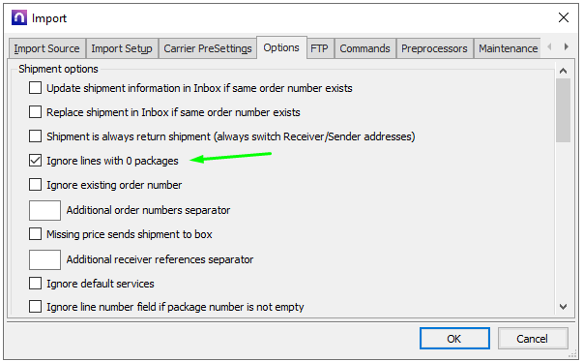
Task: Click the Import window title text
Action: (49, 18)
